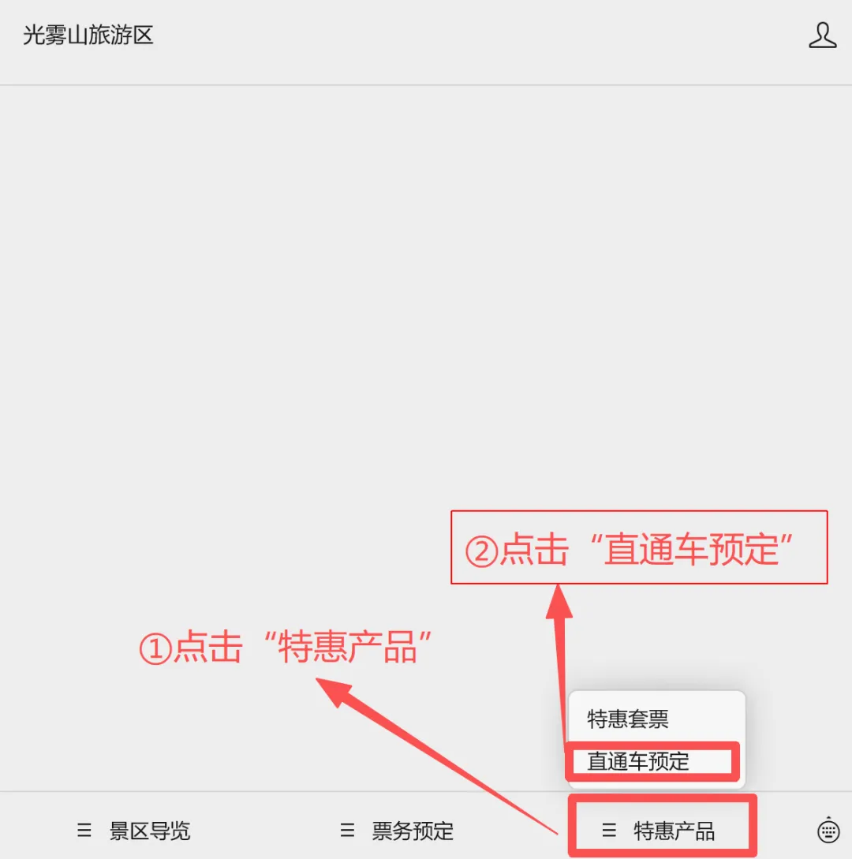Click hamburger icon beside 特惠产品
Image resolution: width=852 pixels, height=859 pixels.
609,831
